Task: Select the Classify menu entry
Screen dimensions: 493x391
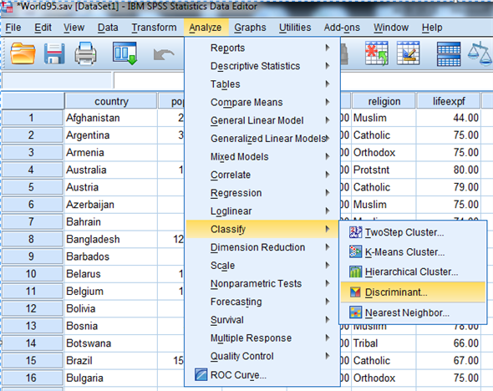Action: (x=263, y=229)
